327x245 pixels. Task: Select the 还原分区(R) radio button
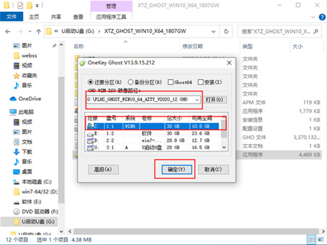click(105, 82)
